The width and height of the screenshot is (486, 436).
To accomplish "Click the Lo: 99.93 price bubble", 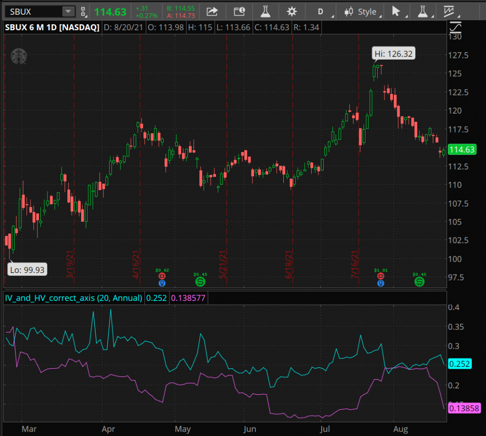I will coord(27,270).
